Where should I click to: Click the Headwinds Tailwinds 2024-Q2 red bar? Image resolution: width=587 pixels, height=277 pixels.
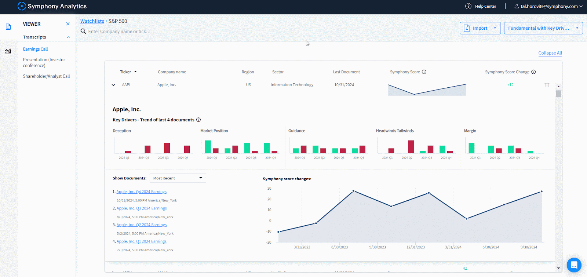(x=411, y=147)
